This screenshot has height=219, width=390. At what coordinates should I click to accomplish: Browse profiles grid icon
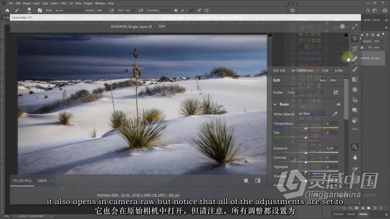pos(336,92)
